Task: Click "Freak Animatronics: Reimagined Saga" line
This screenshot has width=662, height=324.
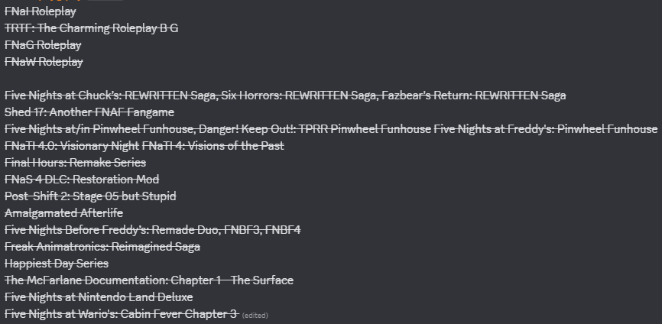Action: click(x=102, y=247)
